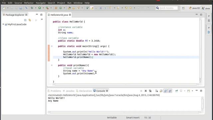The width and height of the screenshot is (213, 120).
Task: Toggle Mark Occurrences highlighter
Action: click(92, 8)
